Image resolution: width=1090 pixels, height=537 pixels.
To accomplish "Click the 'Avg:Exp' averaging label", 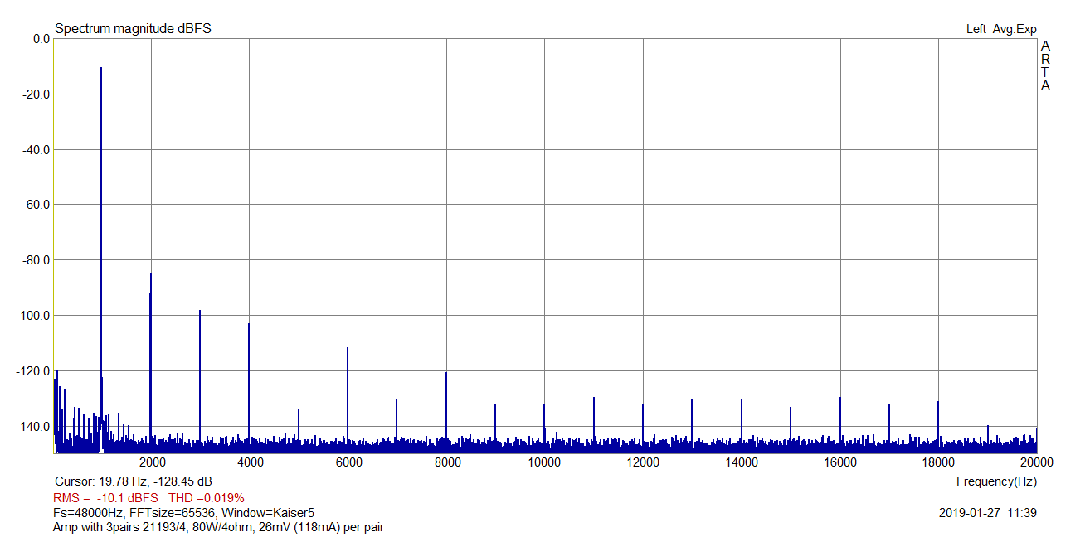I will click(1015, 29).
